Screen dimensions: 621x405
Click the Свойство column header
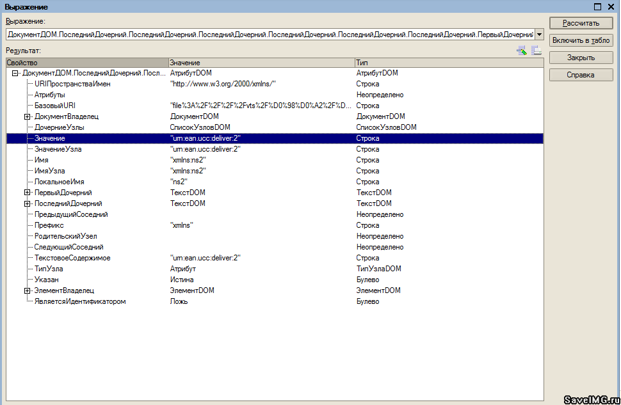click(x=86, y=63)
